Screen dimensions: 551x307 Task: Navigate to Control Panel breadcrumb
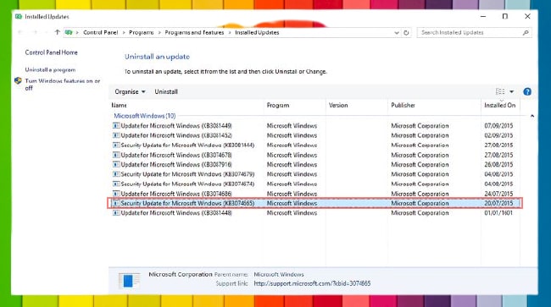pos(101,32)
